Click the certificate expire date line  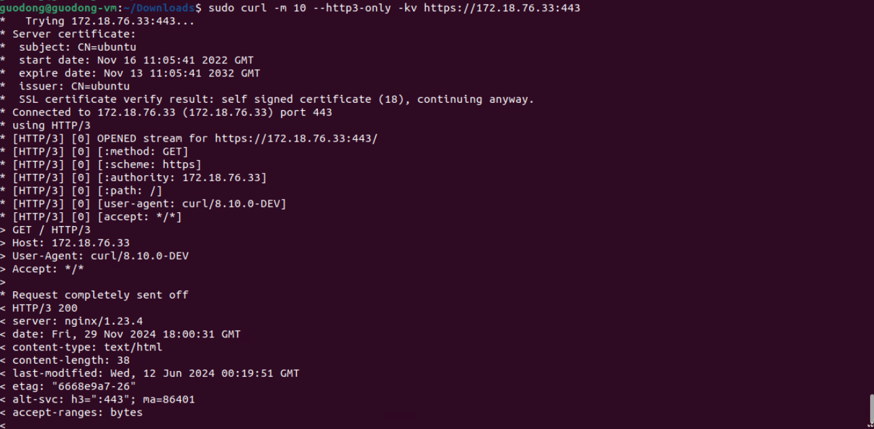[139, 73]
